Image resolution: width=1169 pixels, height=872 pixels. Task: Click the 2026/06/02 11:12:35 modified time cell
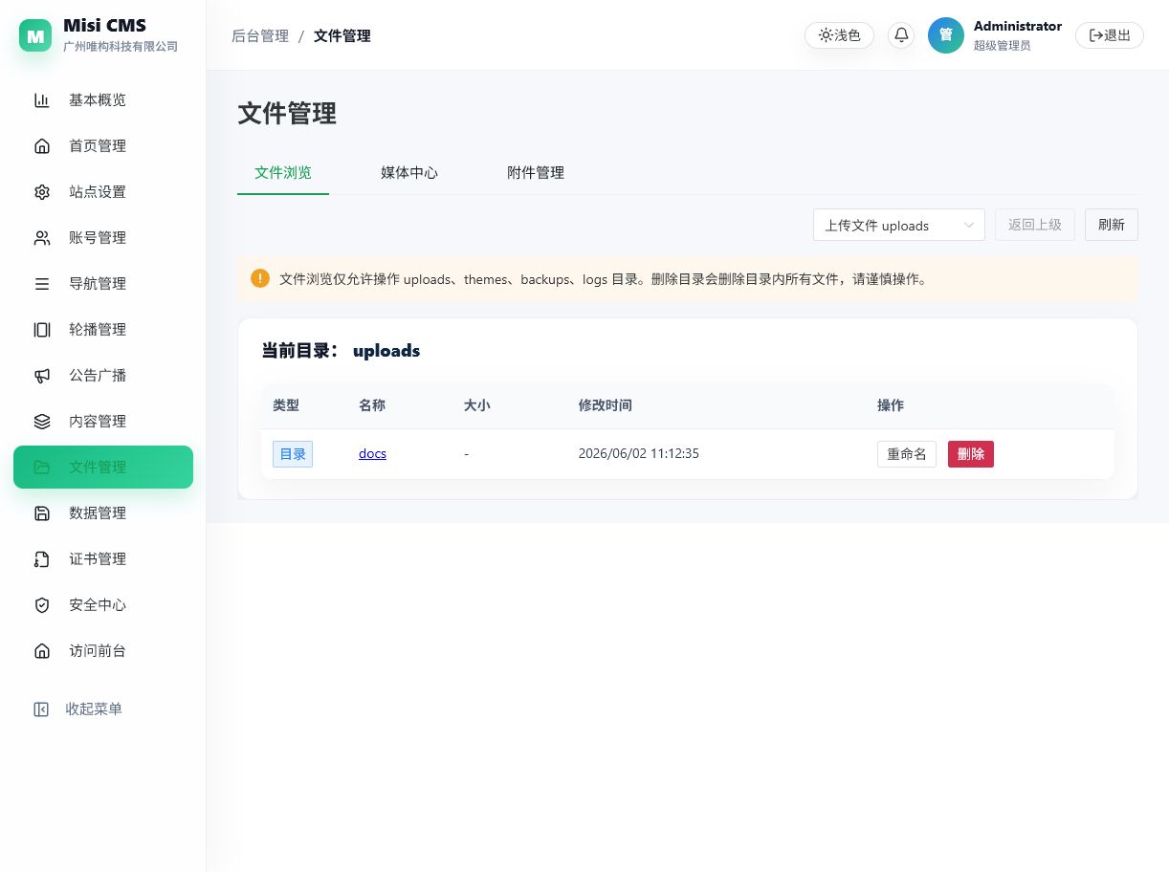[x=639, y=454]
